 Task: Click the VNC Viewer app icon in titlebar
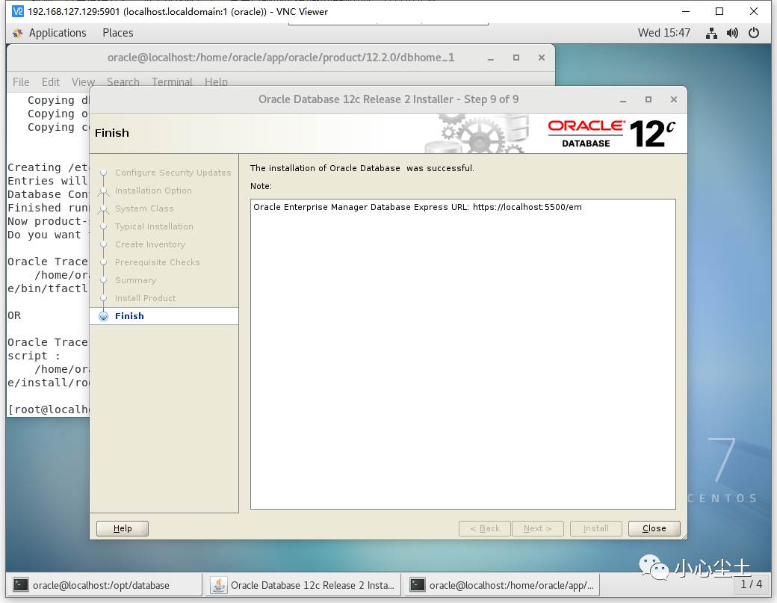tap(18, 11)
